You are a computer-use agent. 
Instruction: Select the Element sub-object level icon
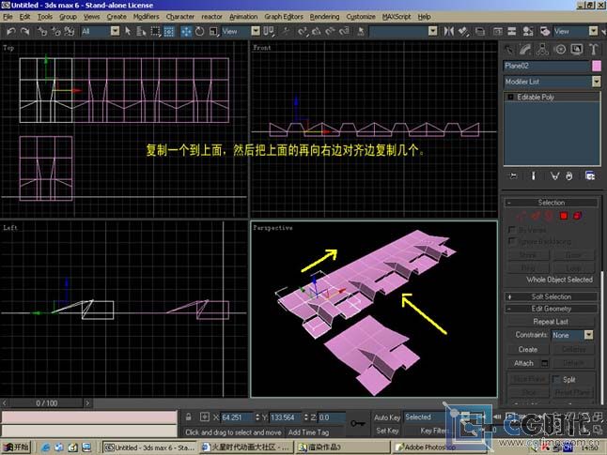tap(578, 216)
